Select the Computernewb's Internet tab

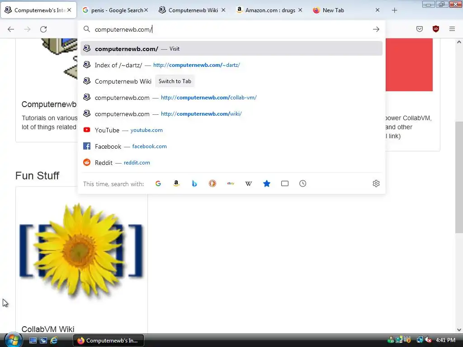pyautogui.click(x=39, y=10)
